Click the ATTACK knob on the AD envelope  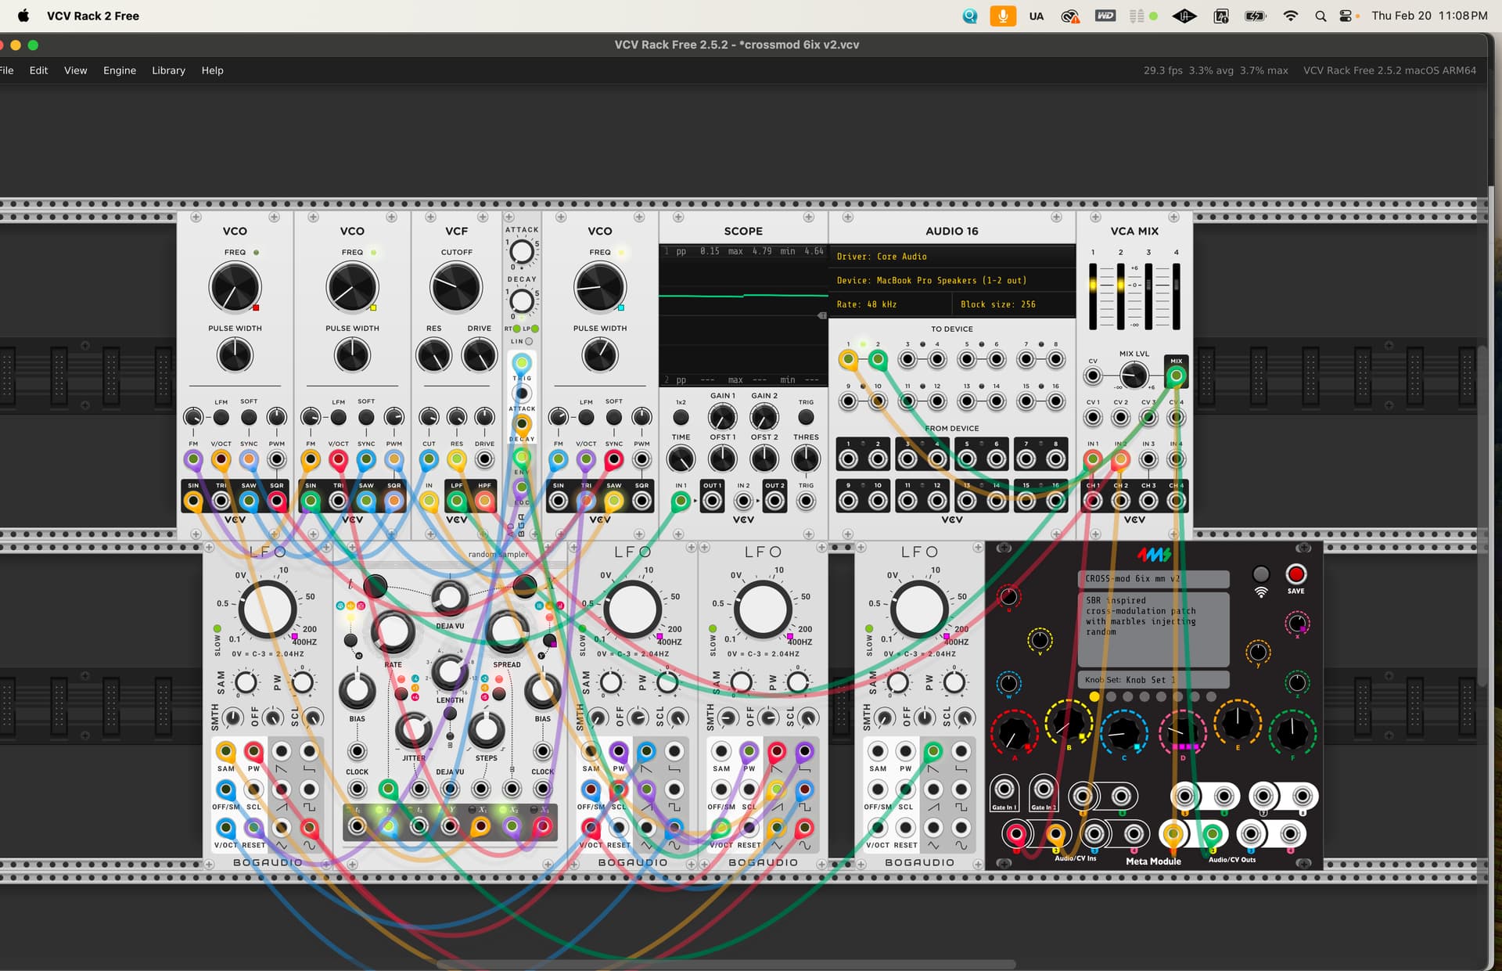(x=522, y=252)
